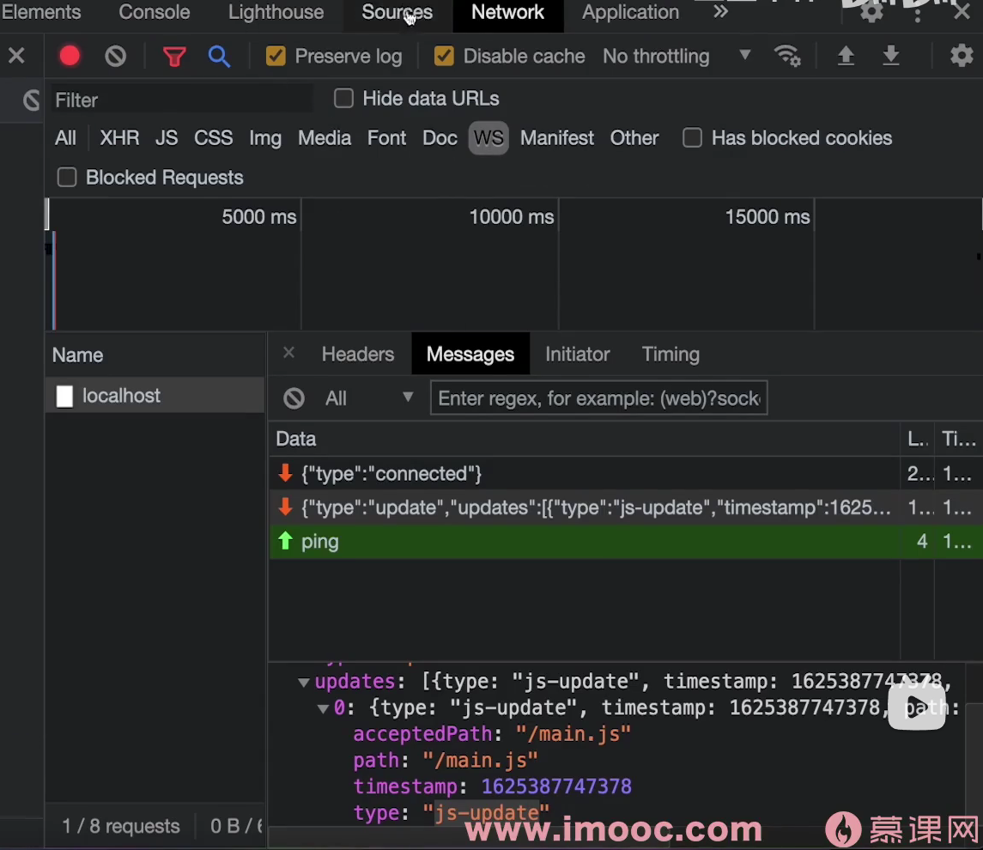Open the Timing tab
The width and height of the screenshot is (983, 850).
(671, 354)
